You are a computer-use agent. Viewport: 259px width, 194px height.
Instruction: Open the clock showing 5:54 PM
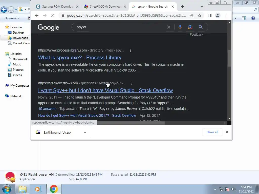pyautogui.click(x=246, y=189)
